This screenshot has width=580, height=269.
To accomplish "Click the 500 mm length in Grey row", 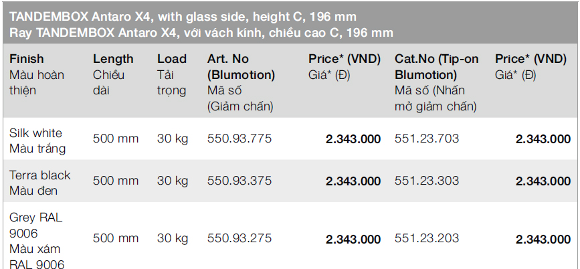I will (x=116, y=238).
